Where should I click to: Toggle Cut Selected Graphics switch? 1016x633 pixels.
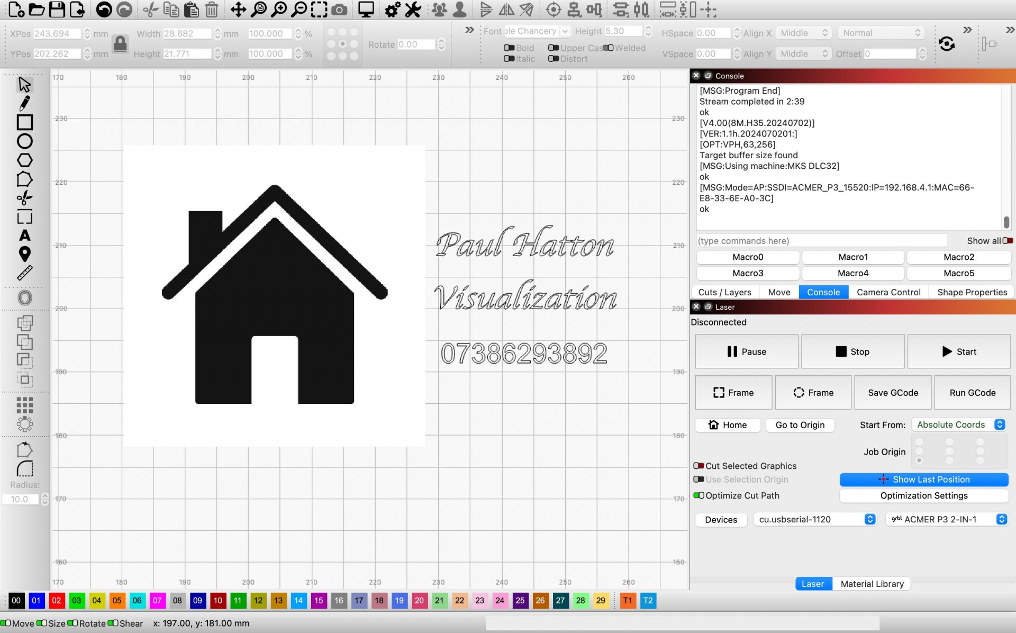point(698,466)
